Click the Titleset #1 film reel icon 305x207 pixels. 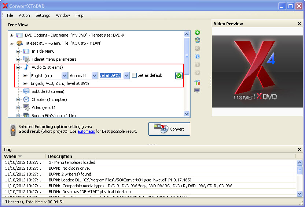[x=20, y=43]
